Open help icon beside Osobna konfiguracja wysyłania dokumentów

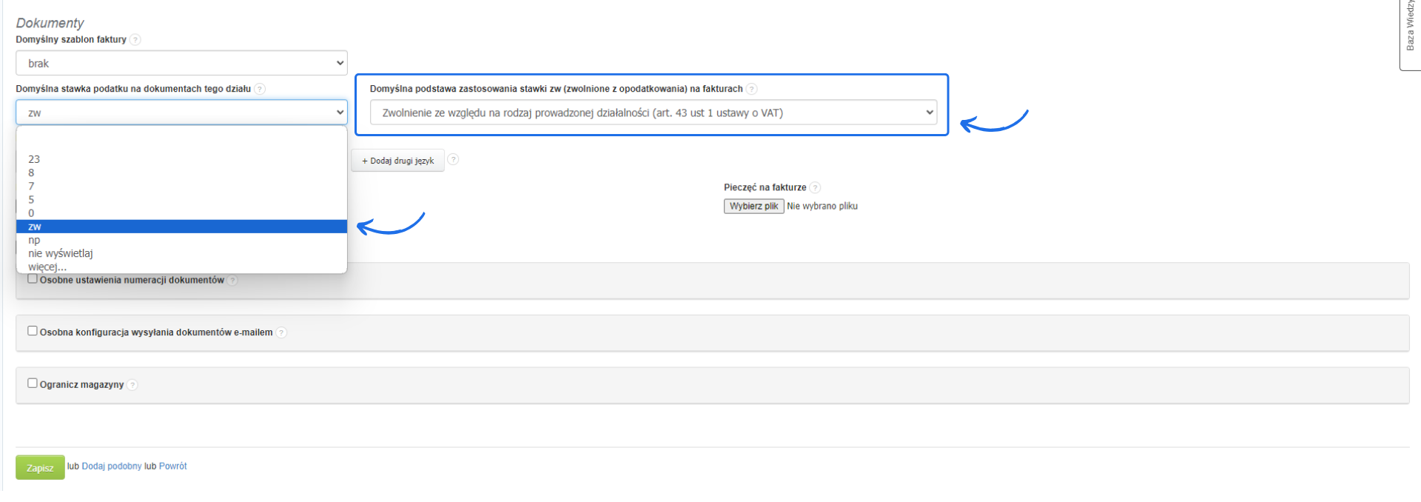coord(281,332)
